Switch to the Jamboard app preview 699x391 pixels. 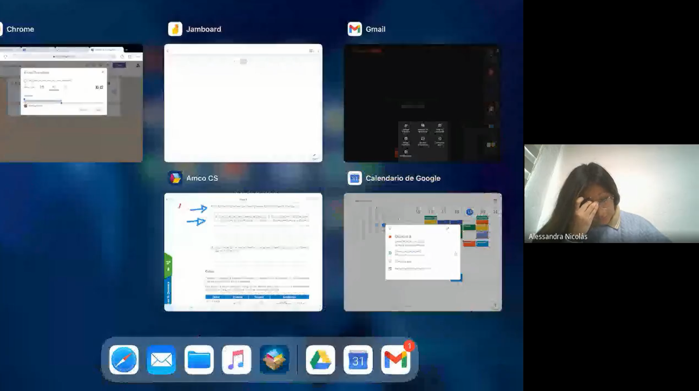[x=243, y=103]
